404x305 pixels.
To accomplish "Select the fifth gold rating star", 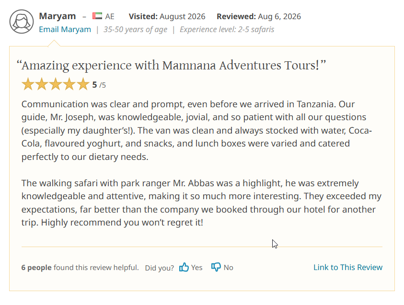I will click(x=83, y=84).
